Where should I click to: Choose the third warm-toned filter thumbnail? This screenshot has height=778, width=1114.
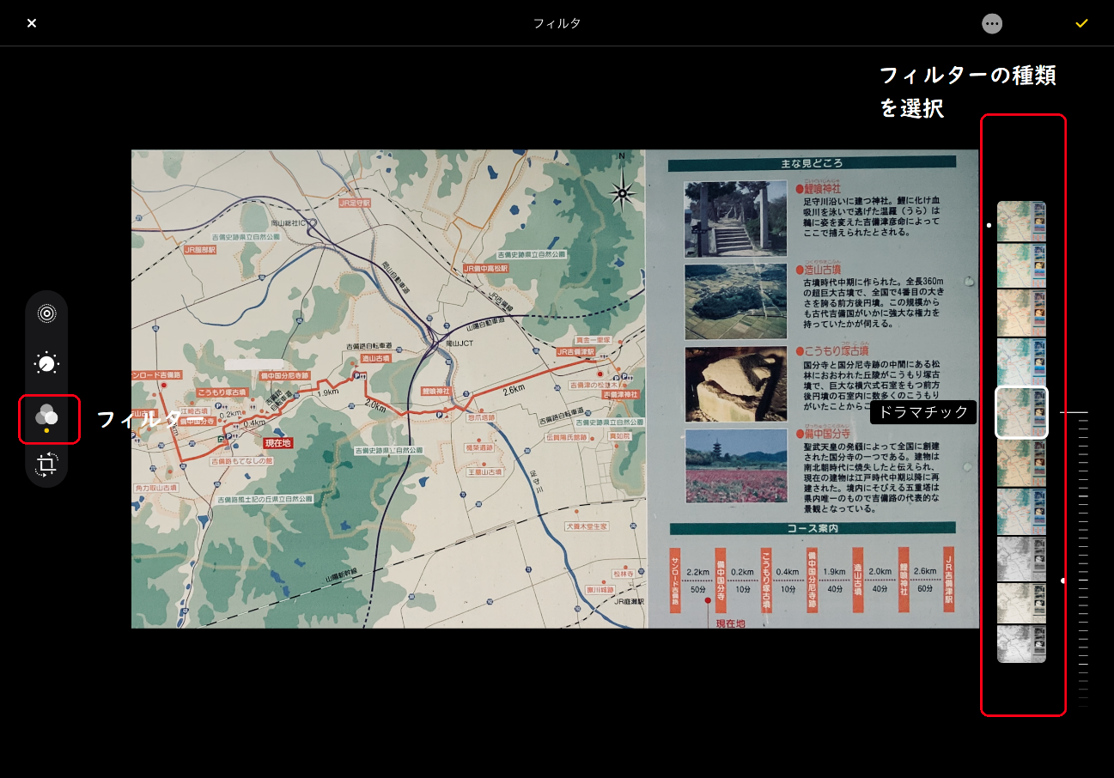coord(1021,313)
